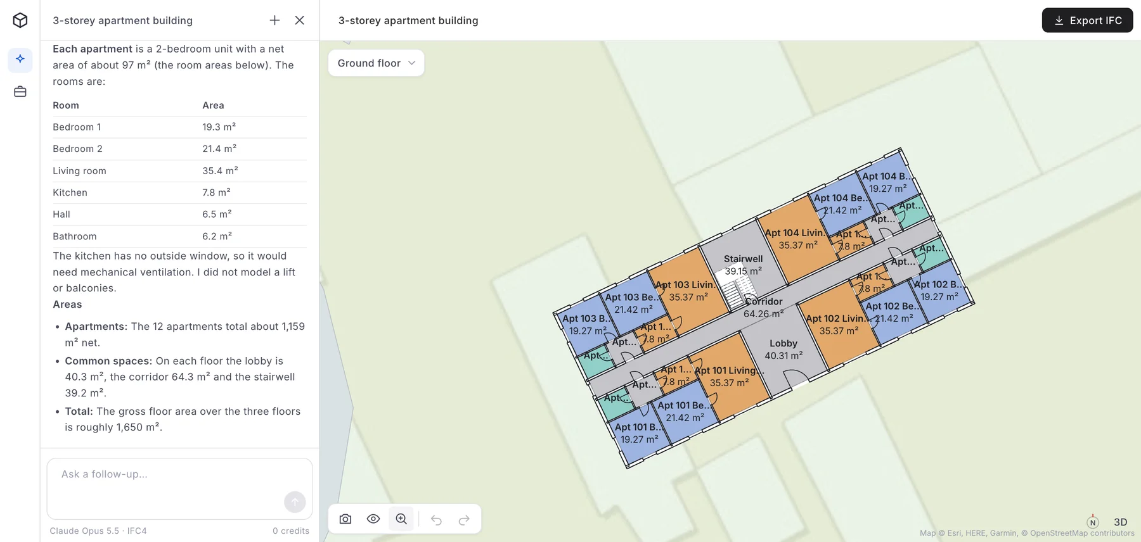Image resolution: width=1141 pixels, height=542 pixels.
Task: Select Apt 104 Living 35.37 m² room
Action: tap(797, 239)
